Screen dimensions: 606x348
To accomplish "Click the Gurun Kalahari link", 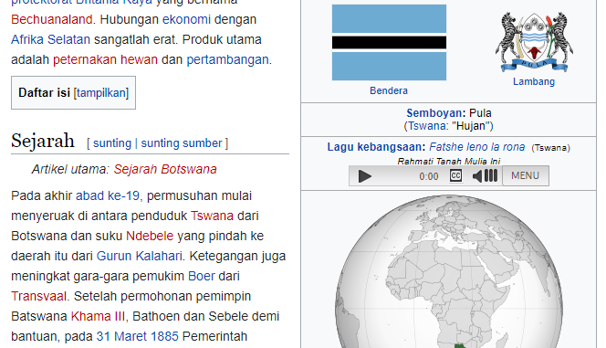I will click(x=139, y=256).
